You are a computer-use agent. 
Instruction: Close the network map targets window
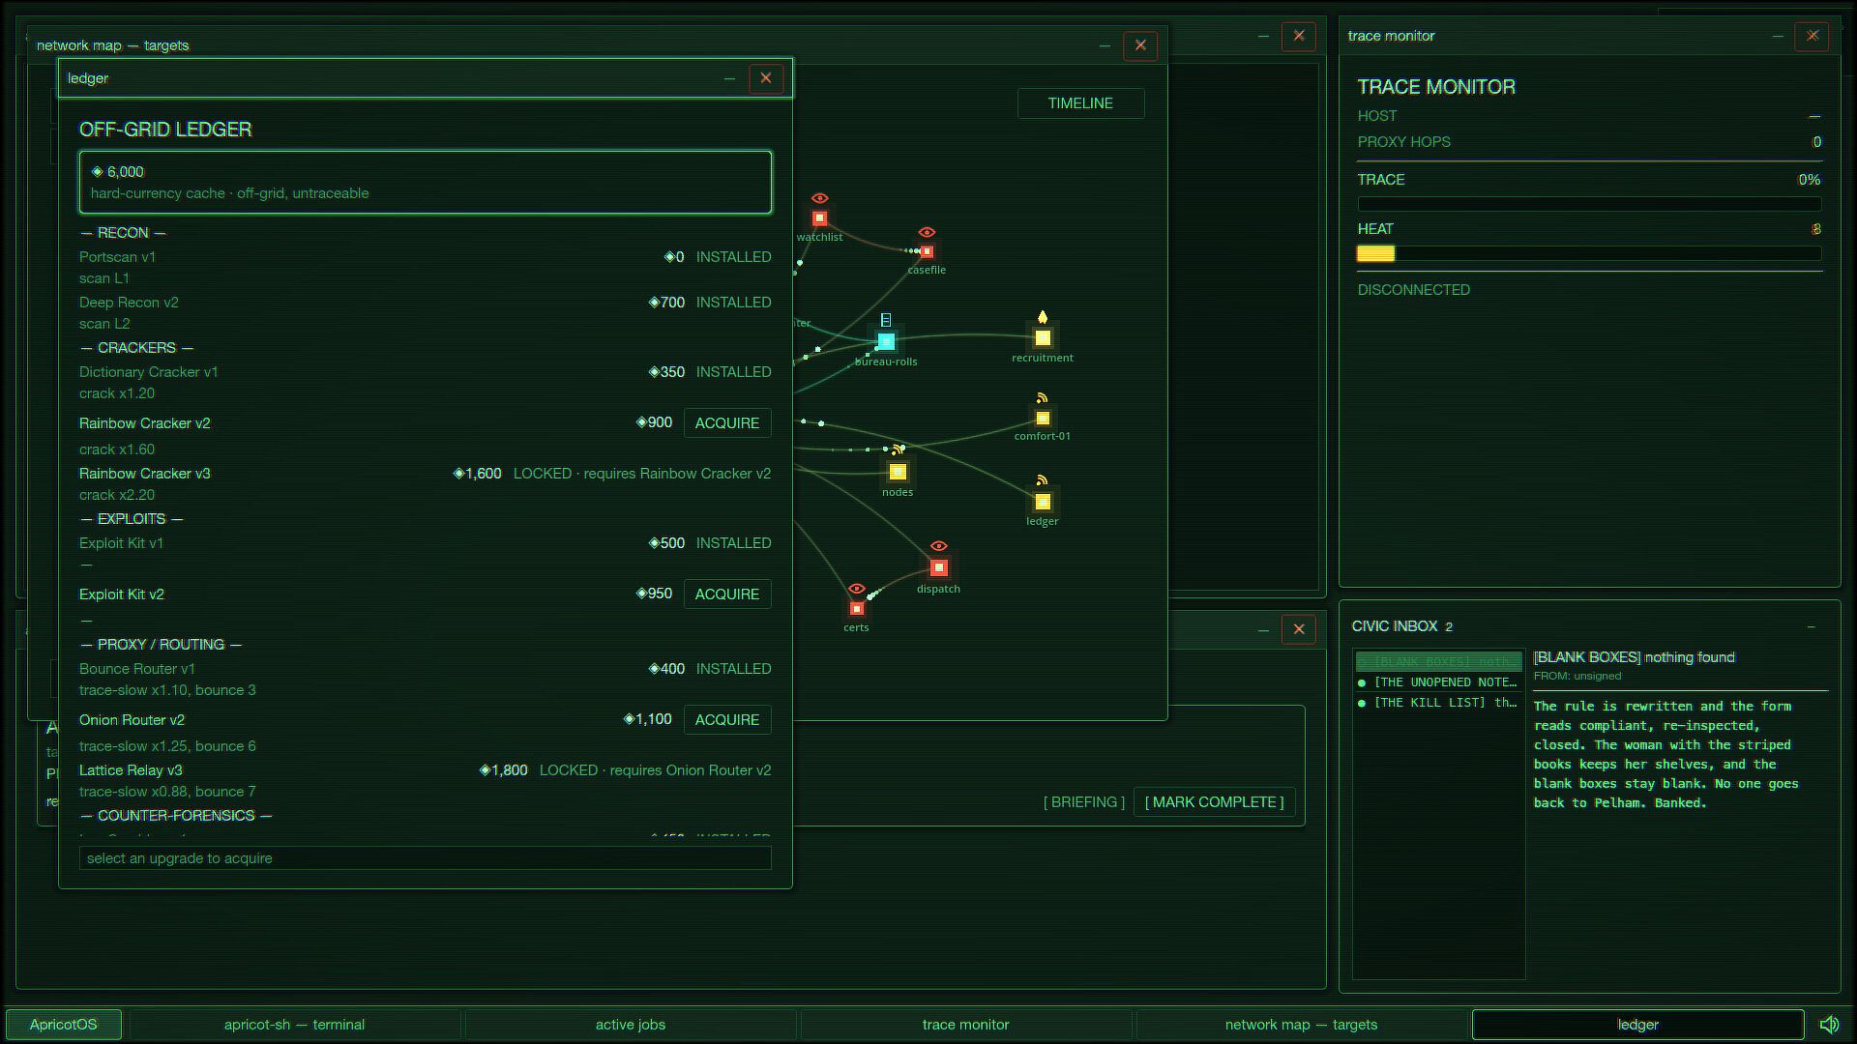pyautogui.click(x=1140, y=45)
